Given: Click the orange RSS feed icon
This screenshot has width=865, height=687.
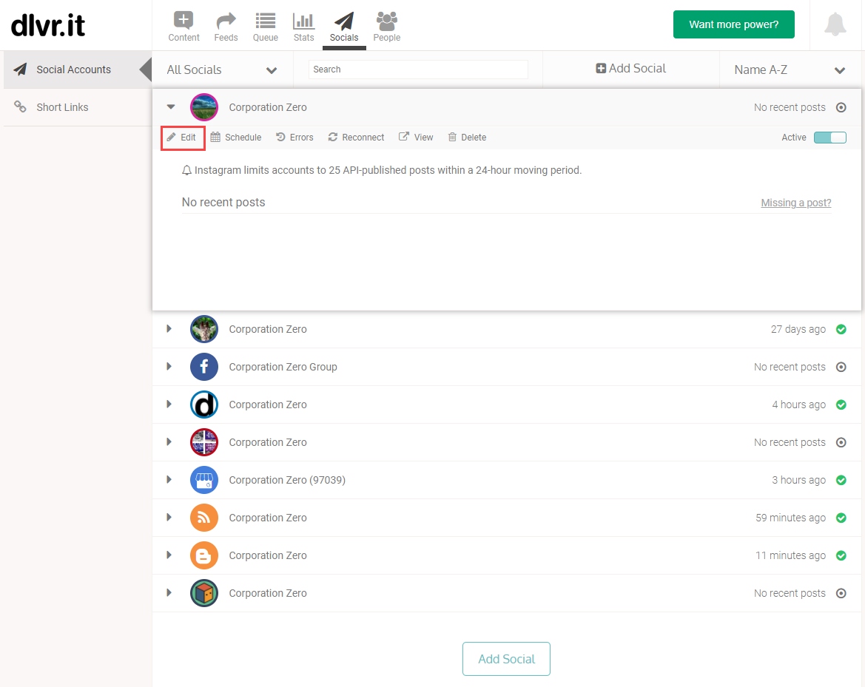Looking at the screenshot, I should pyautogui.click(x=204, y=518).
